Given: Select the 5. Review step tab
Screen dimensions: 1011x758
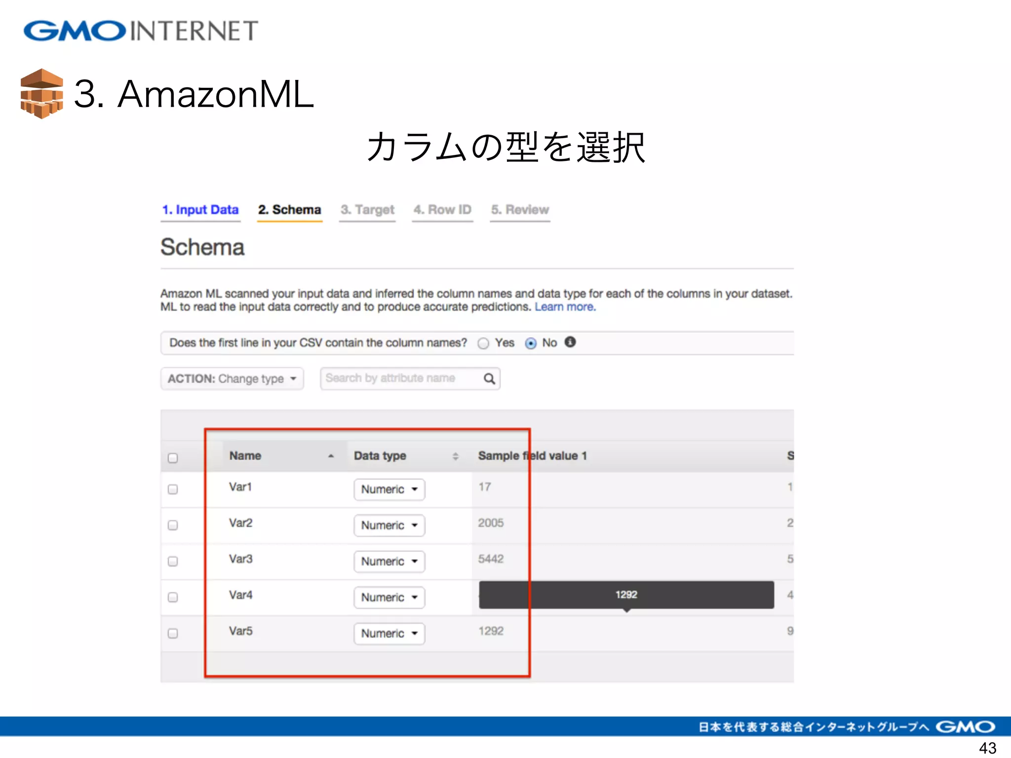Looking at the screenshot, I should (x=520, y=210).
